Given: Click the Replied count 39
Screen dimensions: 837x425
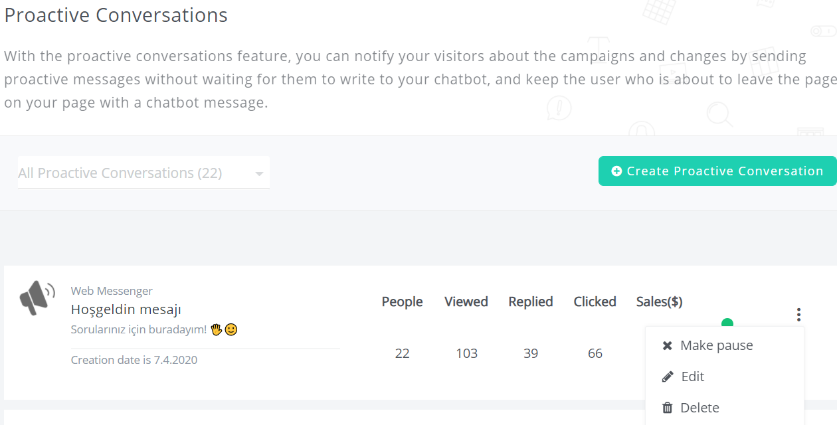Looking at the screenshot, I should 530,353.
